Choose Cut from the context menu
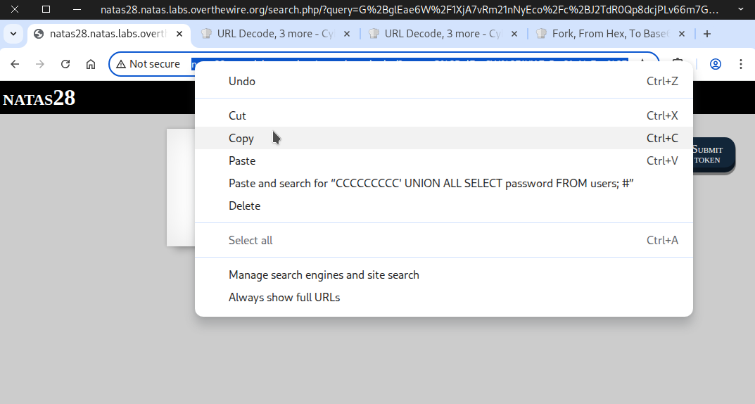 pos(237,115)
